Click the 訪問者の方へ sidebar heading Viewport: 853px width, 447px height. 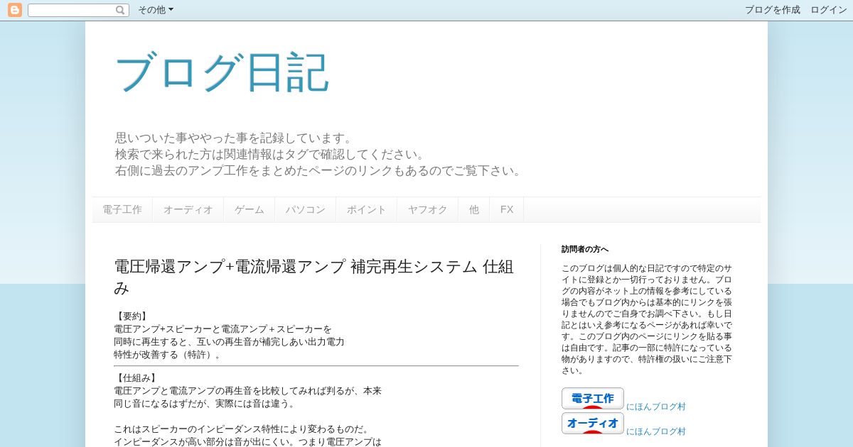585,249
